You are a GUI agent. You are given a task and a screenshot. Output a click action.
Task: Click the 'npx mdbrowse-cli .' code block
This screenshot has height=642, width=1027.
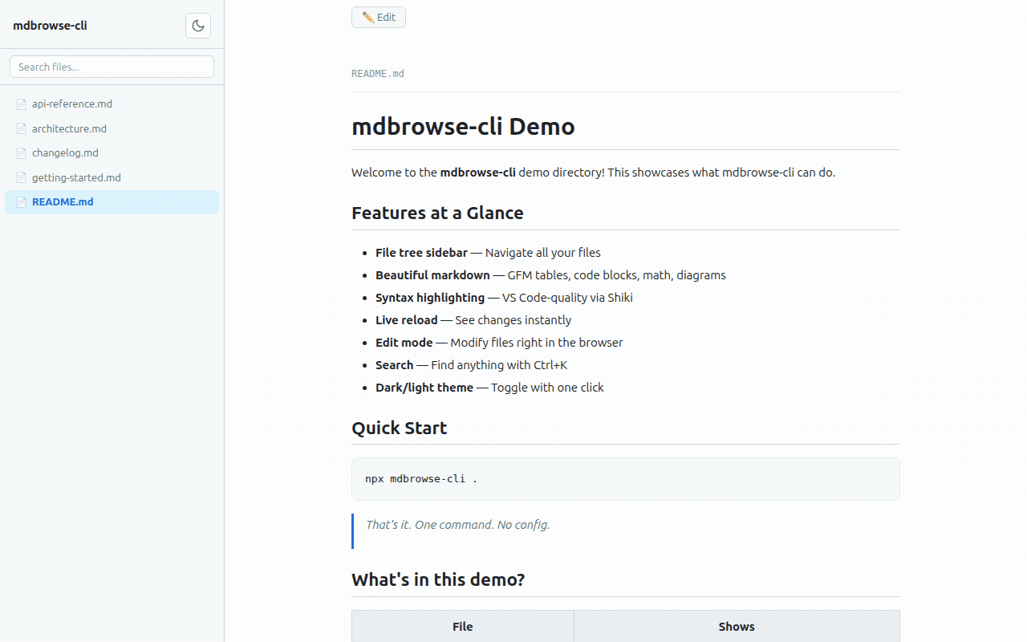click(626, 479)
